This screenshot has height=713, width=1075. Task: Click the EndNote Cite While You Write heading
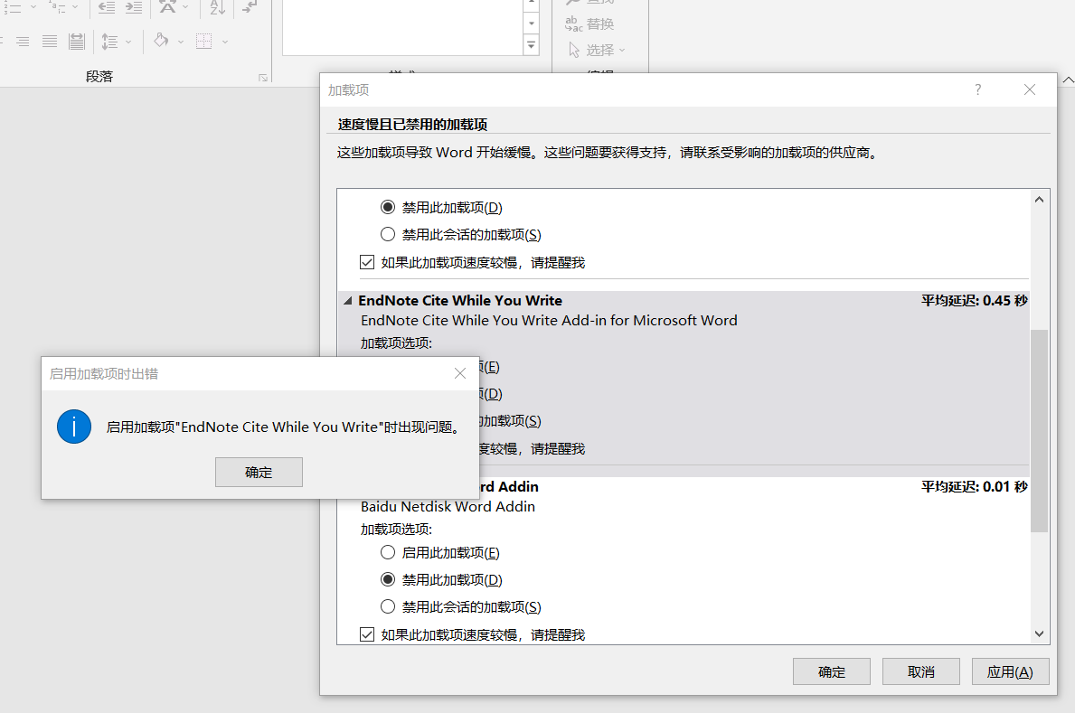(460, 300)
